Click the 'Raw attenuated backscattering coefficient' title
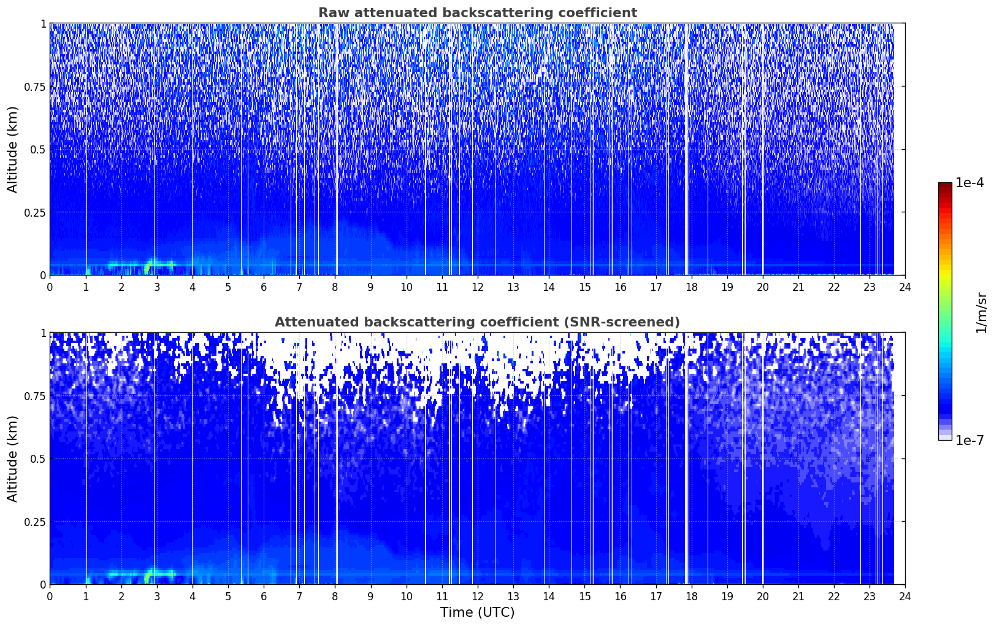The height and width of the screenshot is (626, 994). tap(477, 13)
